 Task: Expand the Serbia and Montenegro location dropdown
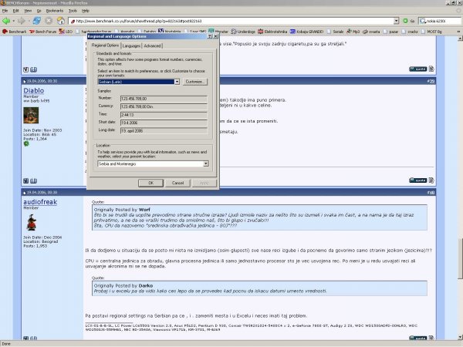[206, 163]
